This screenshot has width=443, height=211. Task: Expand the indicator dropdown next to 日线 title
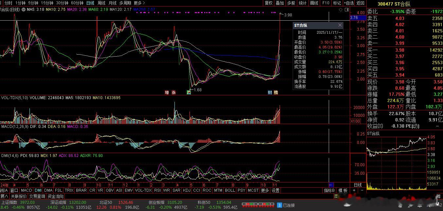(x=23, y=10)
